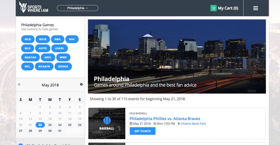Hide WWE games with filter button
The image size is (280, 145).
[x=63, y=57]
